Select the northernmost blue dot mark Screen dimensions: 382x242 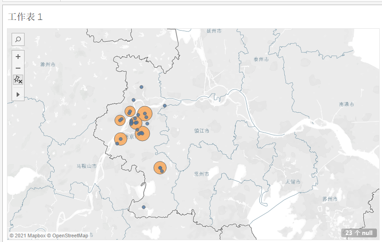click(141, 87)
